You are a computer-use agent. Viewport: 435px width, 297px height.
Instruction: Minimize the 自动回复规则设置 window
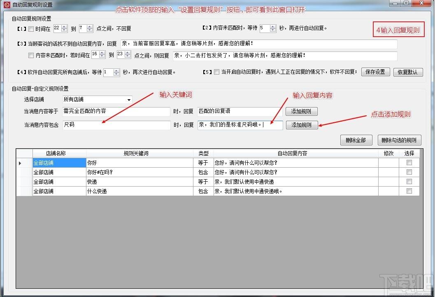(395, 3)
